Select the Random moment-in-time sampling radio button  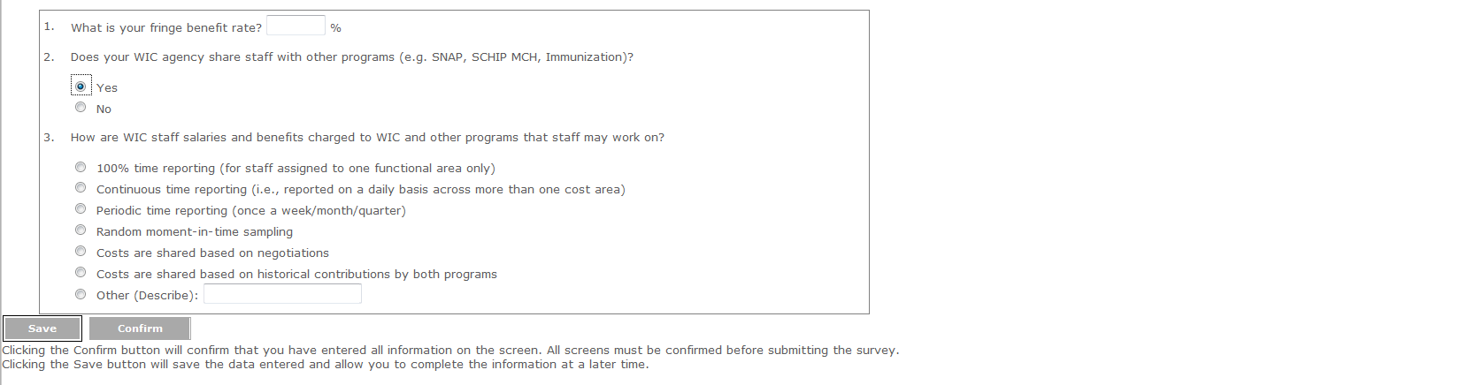pos(81,230)
